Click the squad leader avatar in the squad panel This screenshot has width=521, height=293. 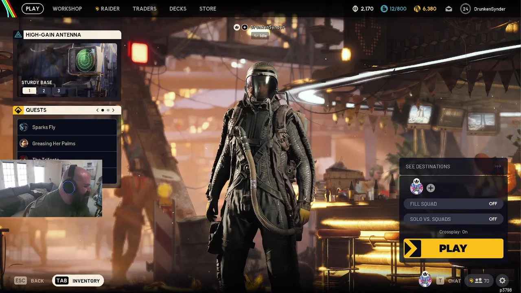click(416, 187)
